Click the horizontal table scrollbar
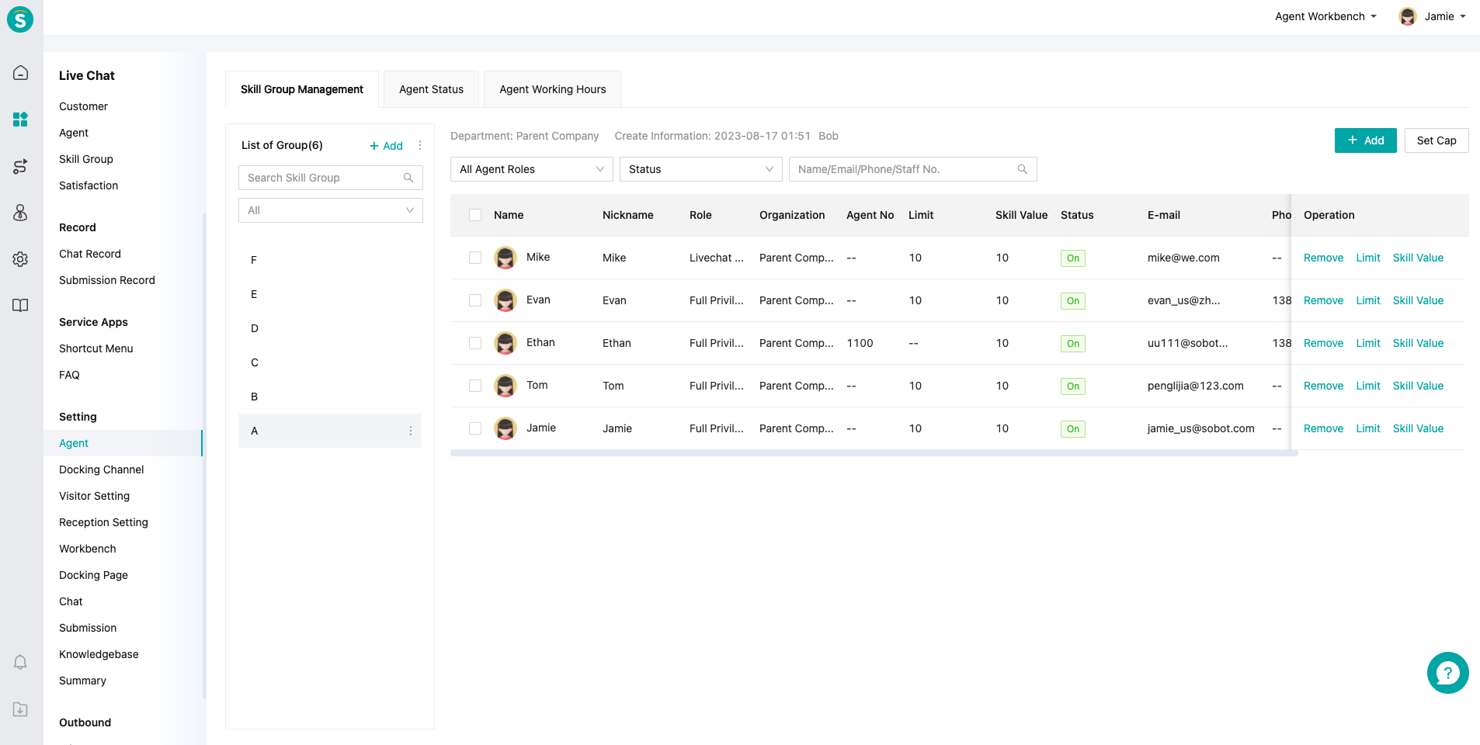The height and width of the screenshot is (745, 1480). (x=874, y=453)
